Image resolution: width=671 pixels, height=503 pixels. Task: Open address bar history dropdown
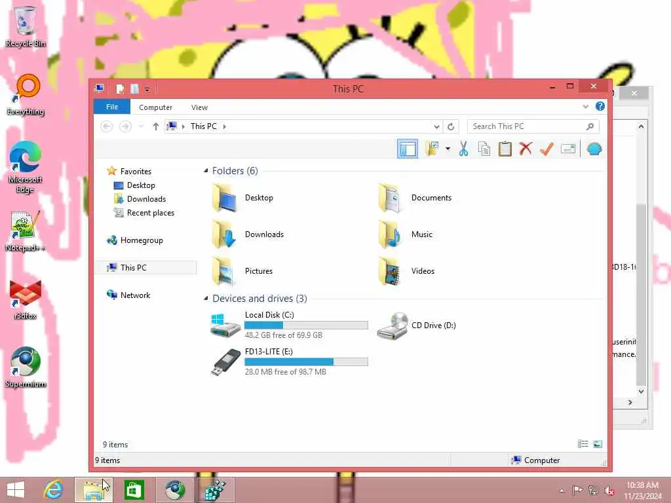click(x=436, y=126)
